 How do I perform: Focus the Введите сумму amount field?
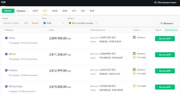(16, 23)
